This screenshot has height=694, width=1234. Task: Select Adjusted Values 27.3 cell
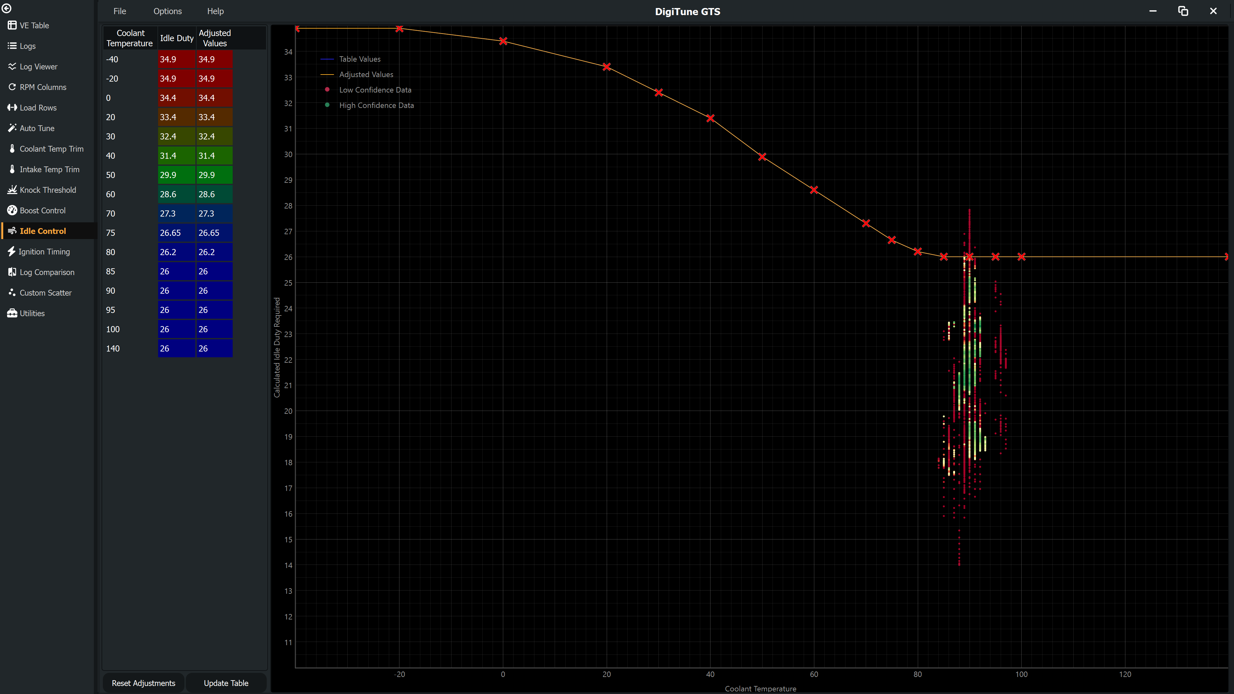click(x=215, y=214)
